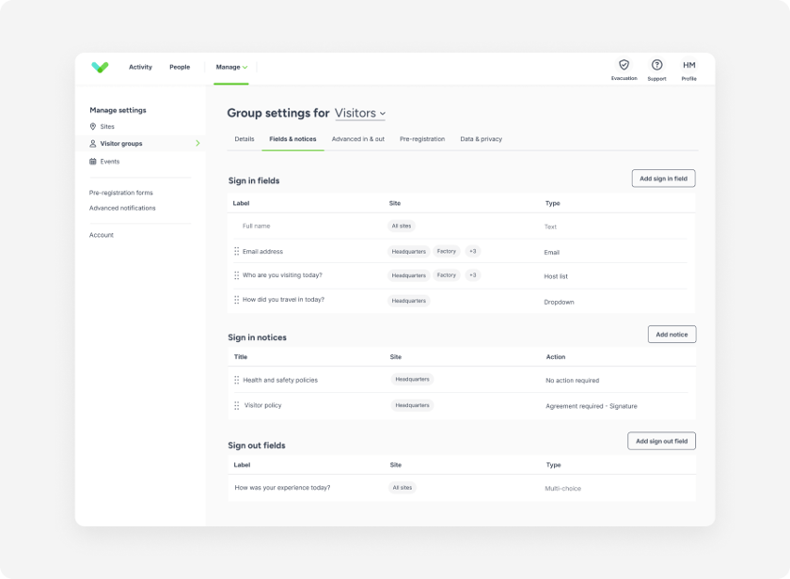Screen dimensions: 790x579
Task: Open the Evacuation shield icon
Action: pyautogui.click(x=624, y=65)
